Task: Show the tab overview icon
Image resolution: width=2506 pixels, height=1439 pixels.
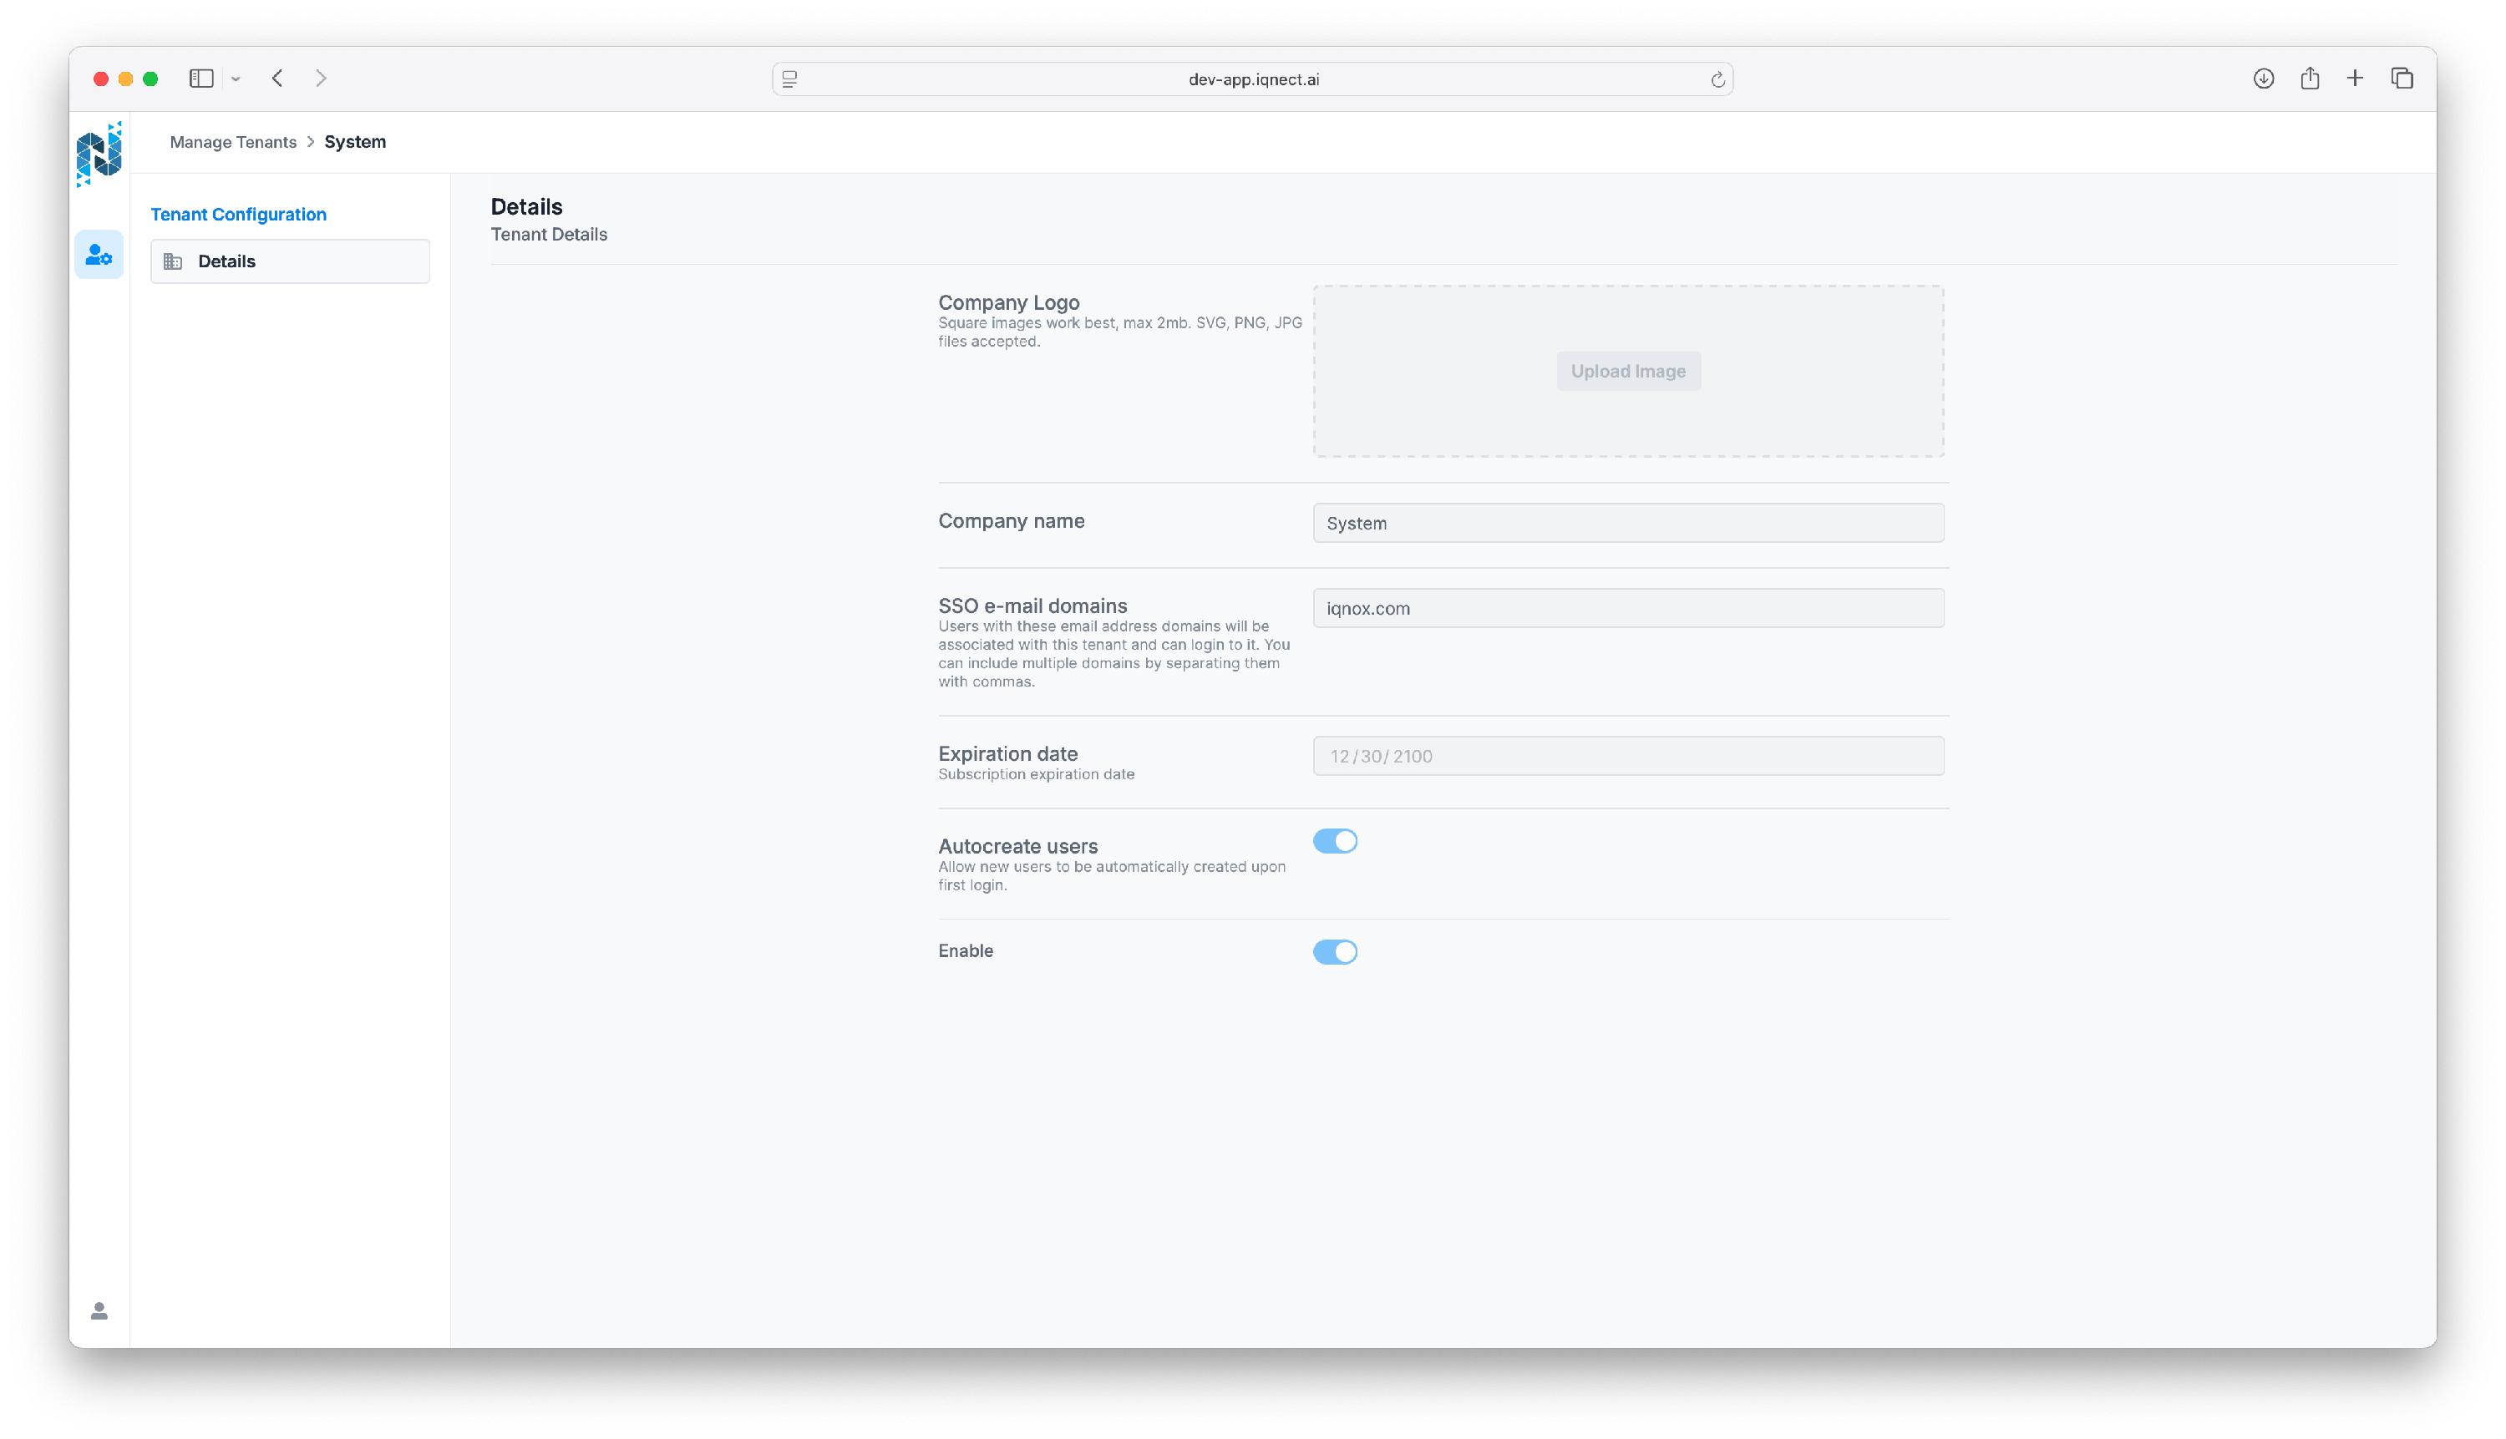Action: click(x=2402, y=78)
